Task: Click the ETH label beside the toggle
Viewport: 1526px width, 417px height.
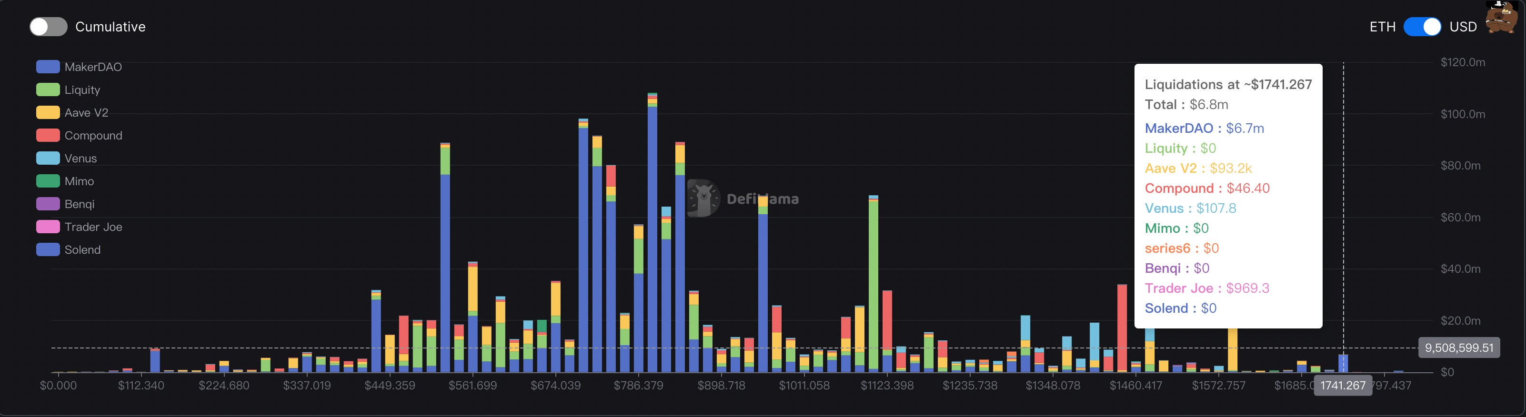Action: point(1382,27)
